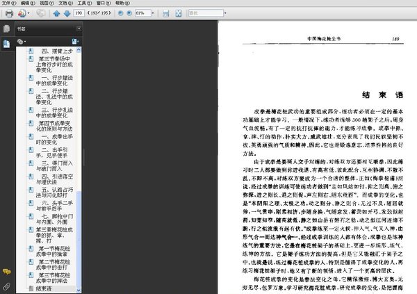This screenshot has width=417, height=294.
Task: Open the arrow next to the share icon
Action: coord(28,13)
